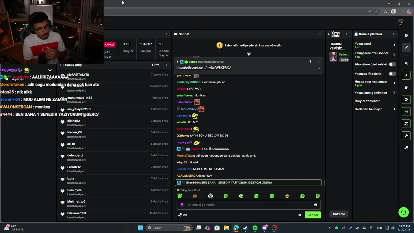Click follower defenderci in activity feed

[75, 155]
